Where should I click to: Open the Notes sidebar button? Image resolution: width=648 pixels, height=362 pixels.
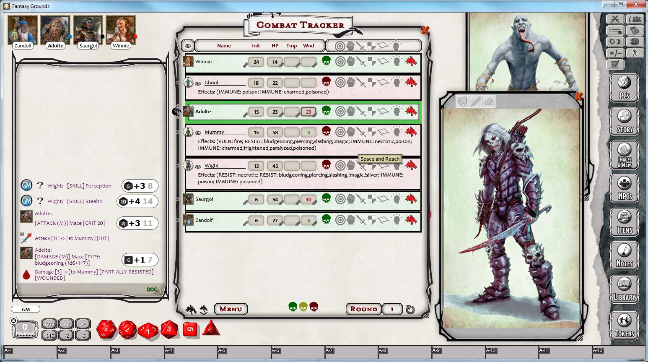[x=624, y=255]
